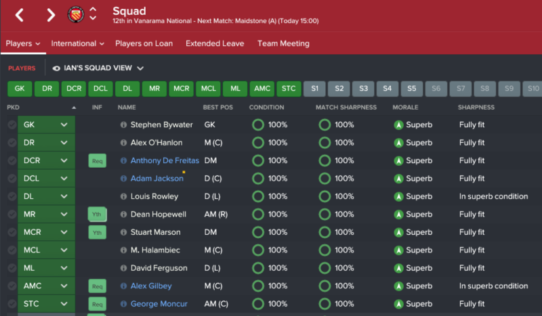542x316 pixels.
Task: Click the condition circle for Alex O'Hanlon
Action: tap(258, 143)
